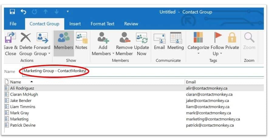Expand the Categorize dropdown arrow
Screen dimensions: 270x139
click(x=198, y=53)
